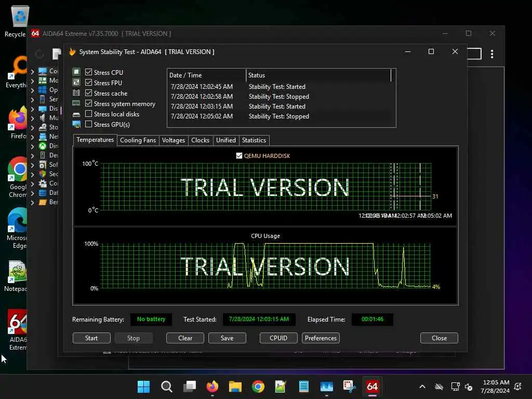Viewport: 532px width, 399px height.
Task: Click the Date / Time column header
Action: coord(207,75)
